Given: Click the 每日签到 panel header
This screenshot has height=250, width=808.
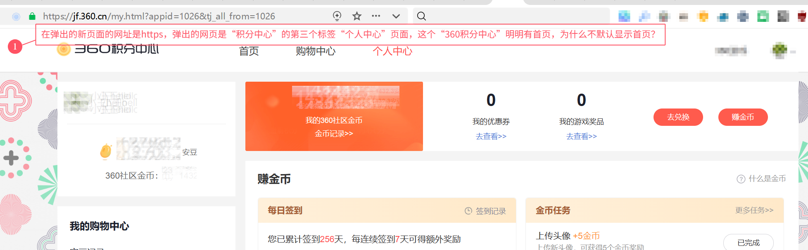Looking at the screenshot, I should (x=387, y=210).
